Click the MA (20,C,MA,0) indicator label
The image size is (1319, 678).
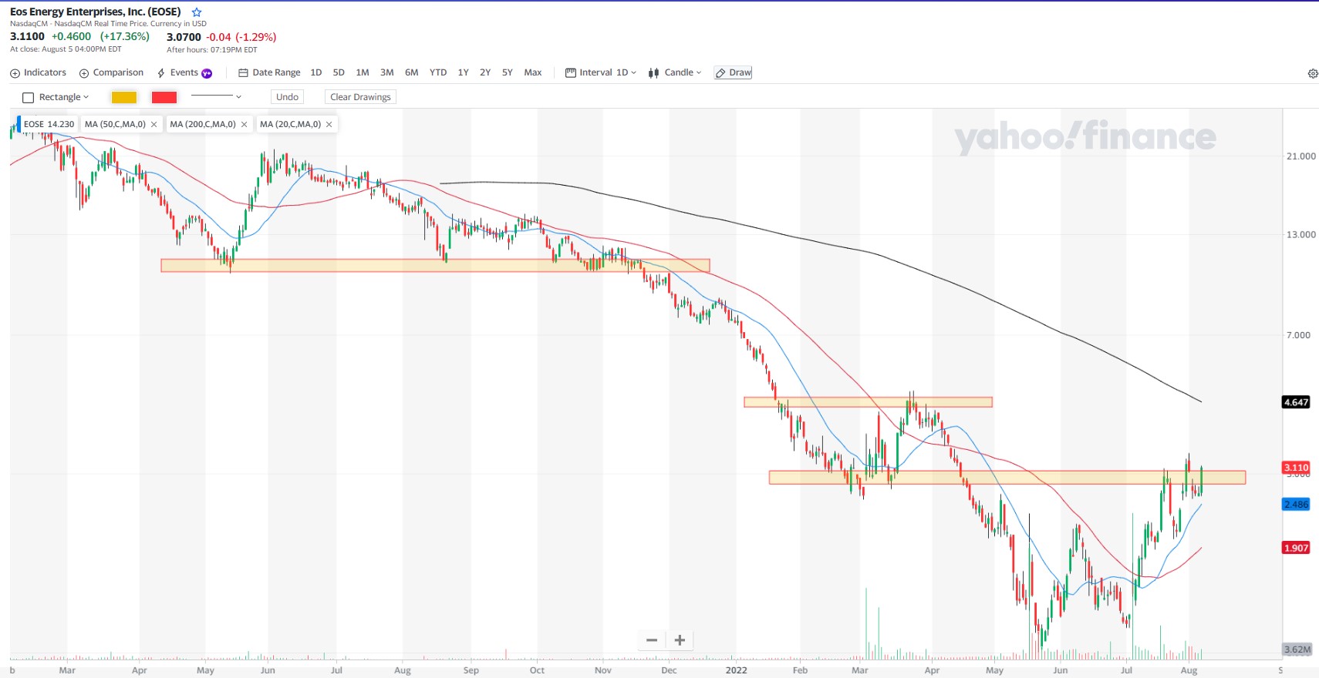290,124
